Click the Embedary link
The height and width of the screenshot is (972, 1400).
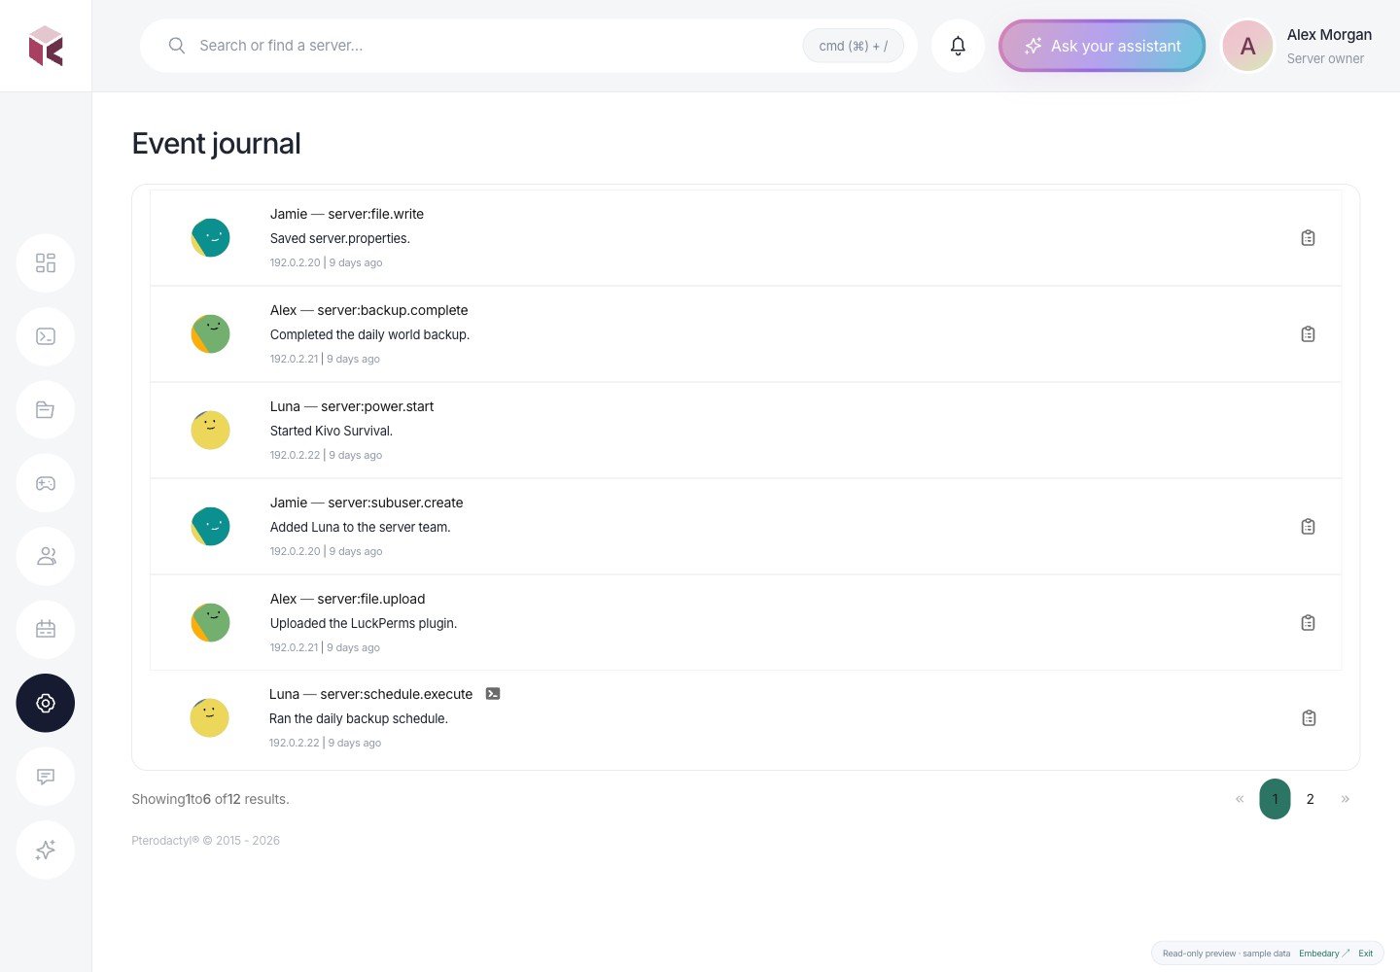[1324, 954]
